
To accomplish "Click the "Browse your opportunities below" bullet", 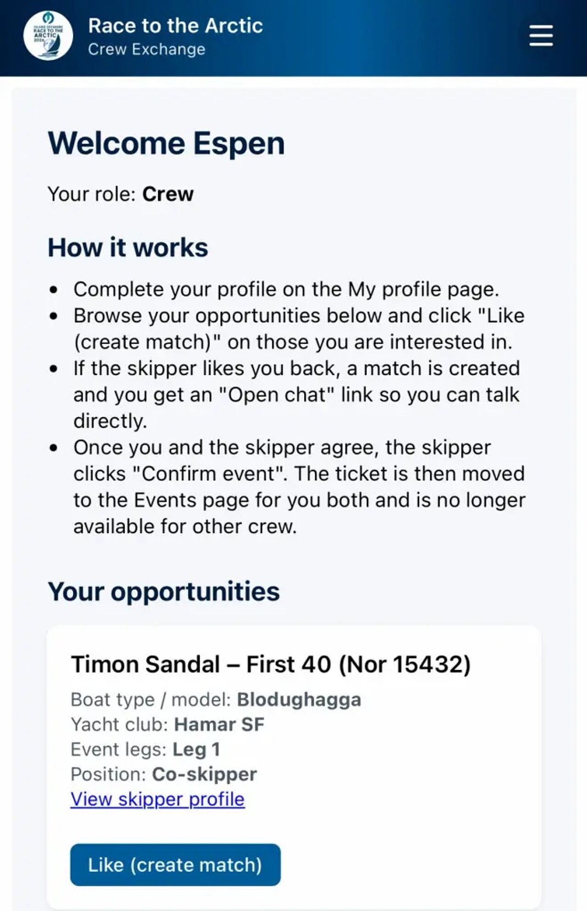I will tap(298, 329).
